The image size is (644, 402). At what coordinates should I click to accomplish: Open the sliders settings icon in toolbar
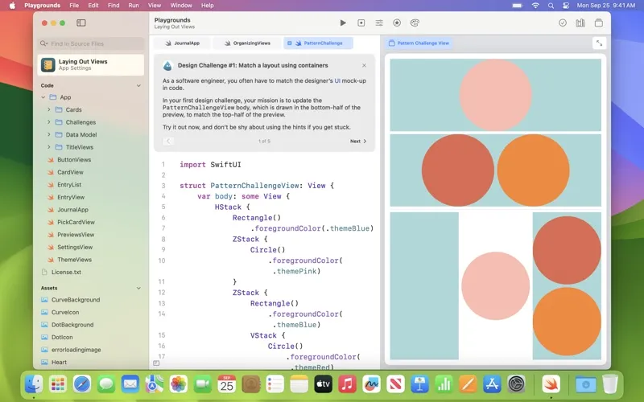click(x=379, y=23)
